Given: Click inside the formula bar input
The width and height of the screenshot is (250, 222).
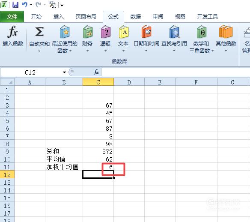Looking at the screenshot, I should click(x=176, y=72).
